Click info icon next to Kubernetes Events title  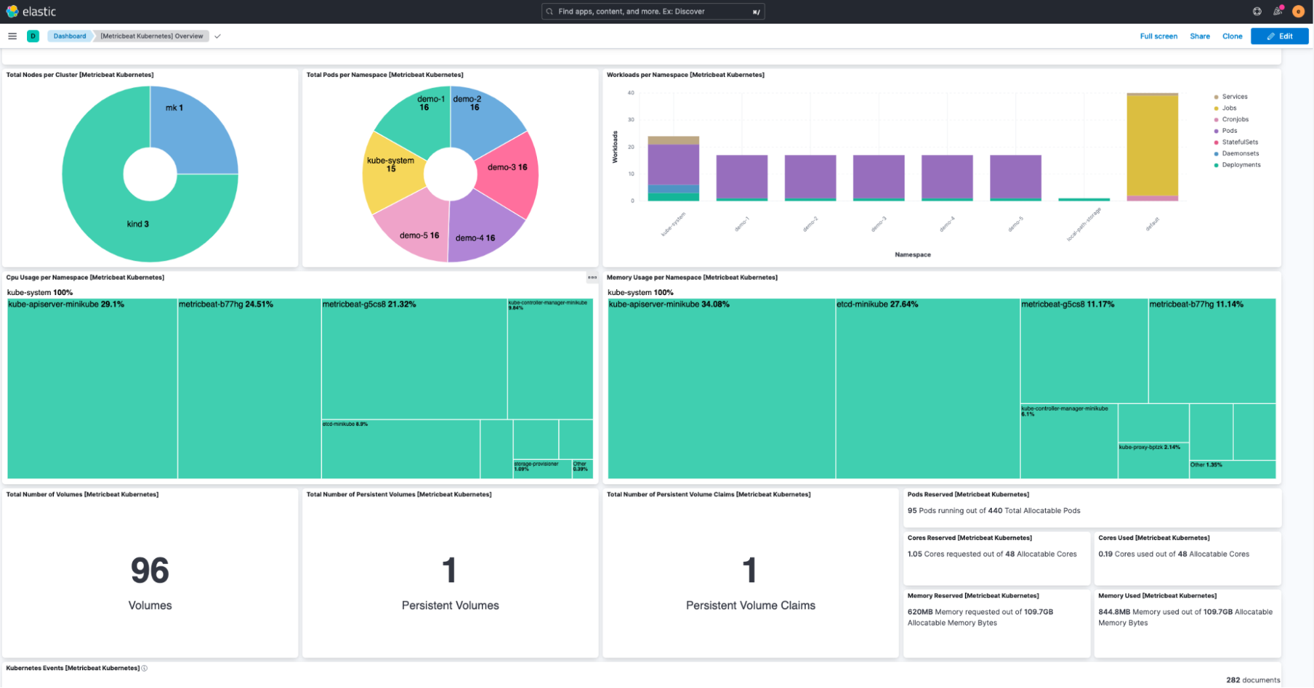145,668
